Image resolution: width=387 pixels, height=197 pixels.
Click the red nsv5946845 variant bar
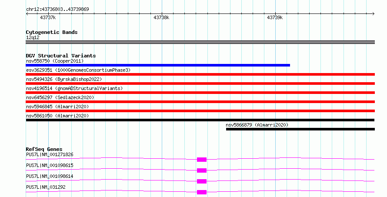click(200, 111)
